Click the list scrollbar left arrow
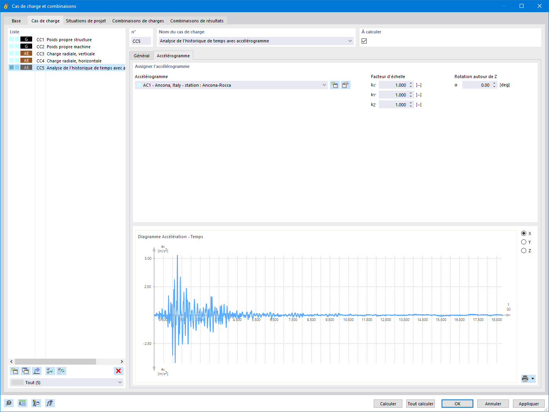 pyautogui.click(x=11, y=361)
